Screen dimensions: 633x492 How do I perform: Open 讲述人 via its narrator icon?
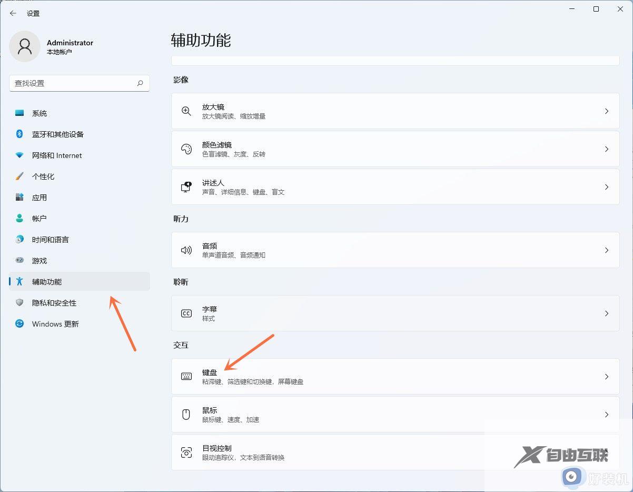[x=186, y=186]
